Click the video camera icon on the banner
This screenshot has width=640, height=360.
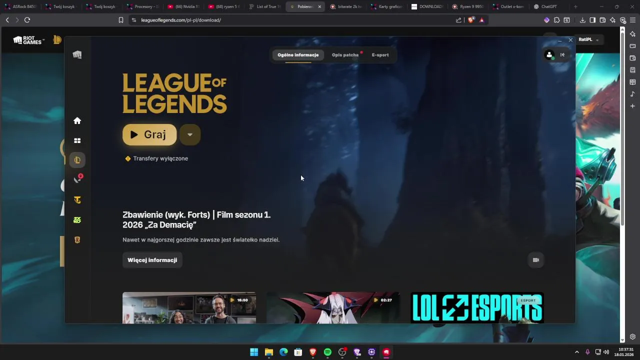536,260
